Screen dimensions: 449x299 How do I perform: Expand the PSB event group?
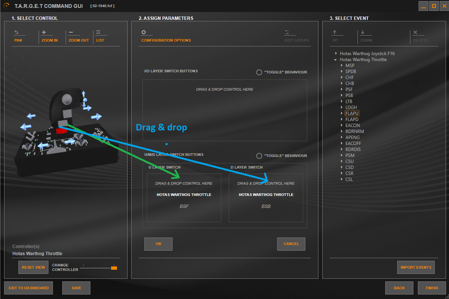coord(342,96)
